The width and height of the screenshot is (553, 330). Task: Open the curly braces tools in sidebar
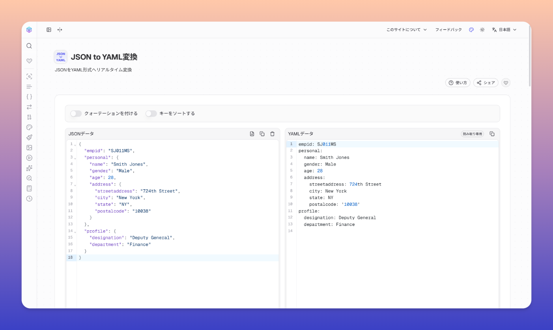pos(29,97)
